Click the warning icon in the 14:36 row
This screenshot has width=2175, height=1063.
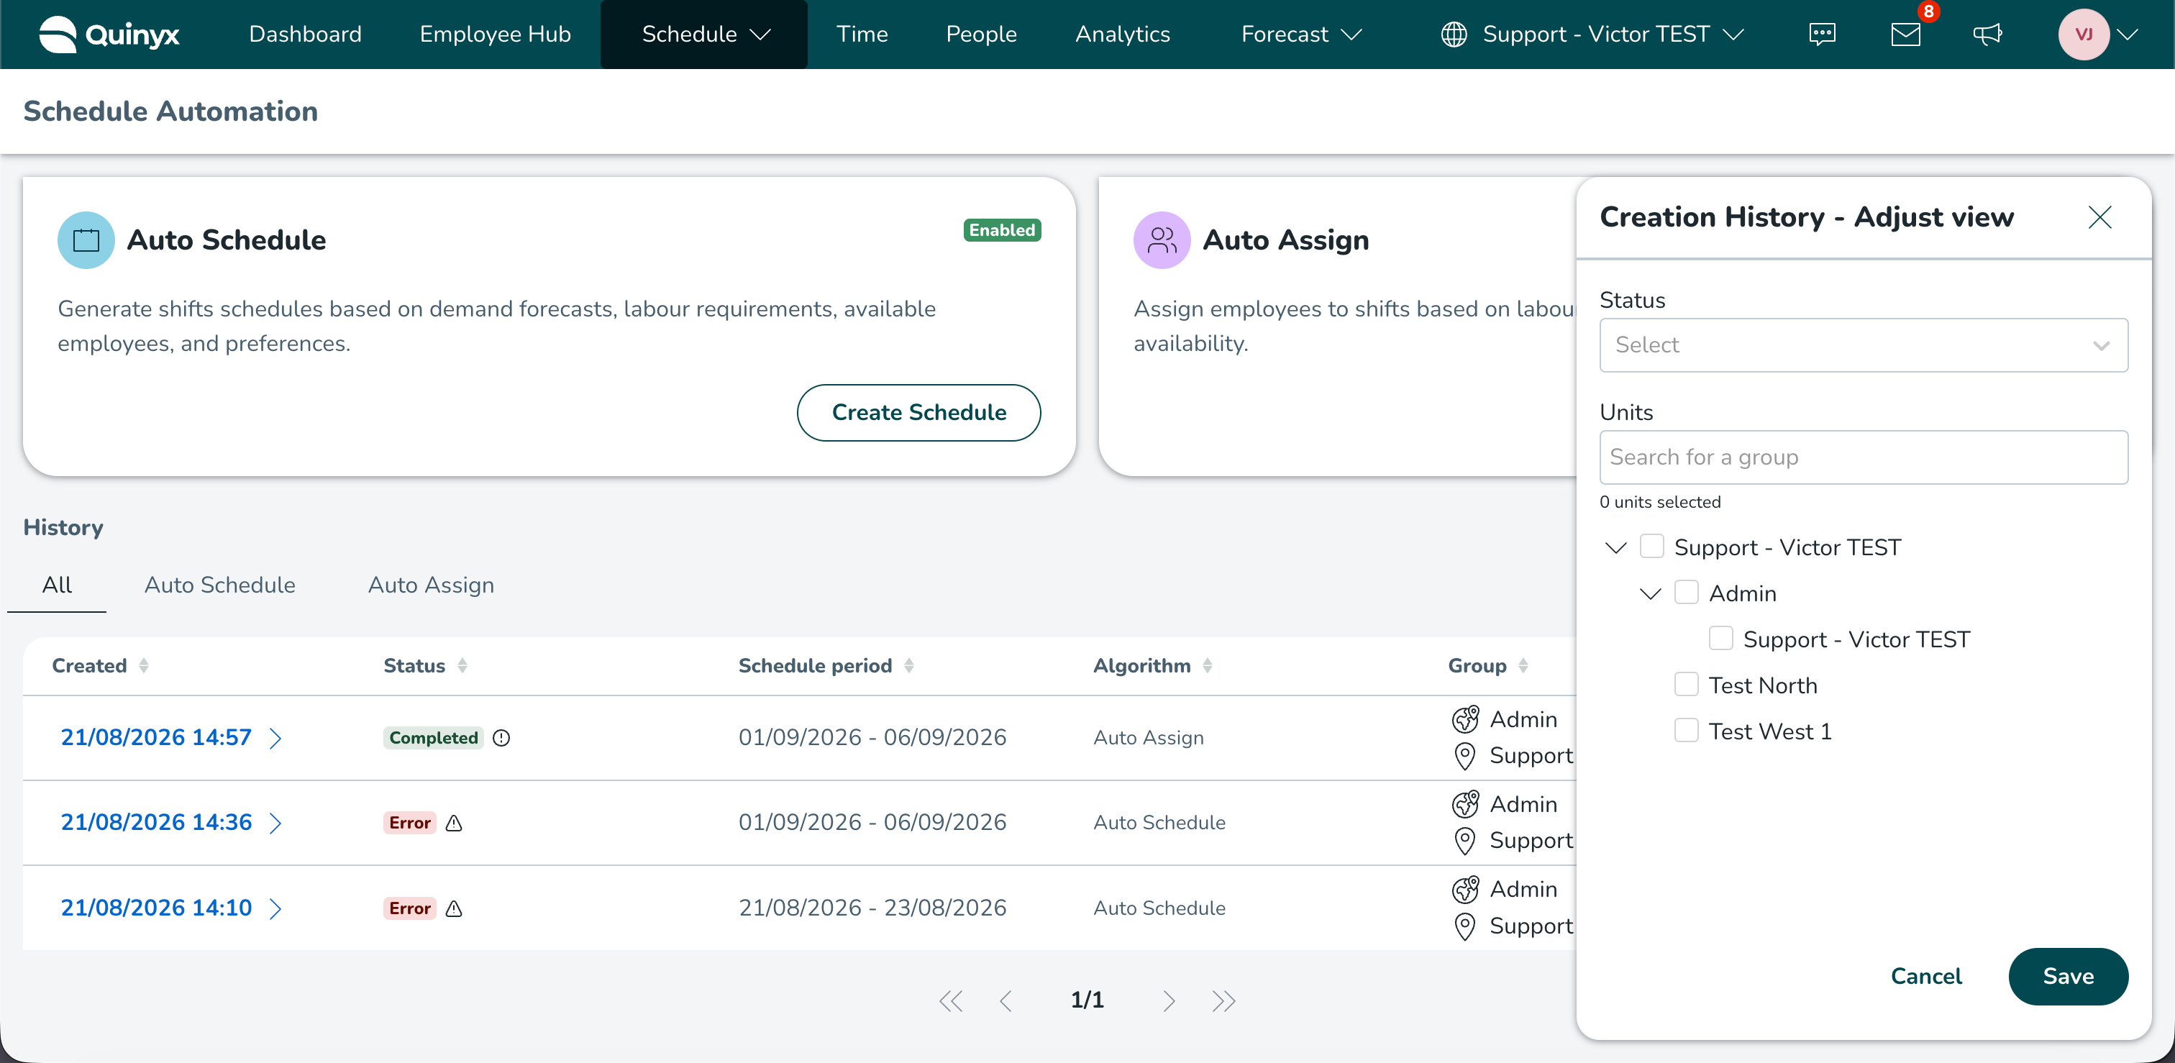pos(455,824)
